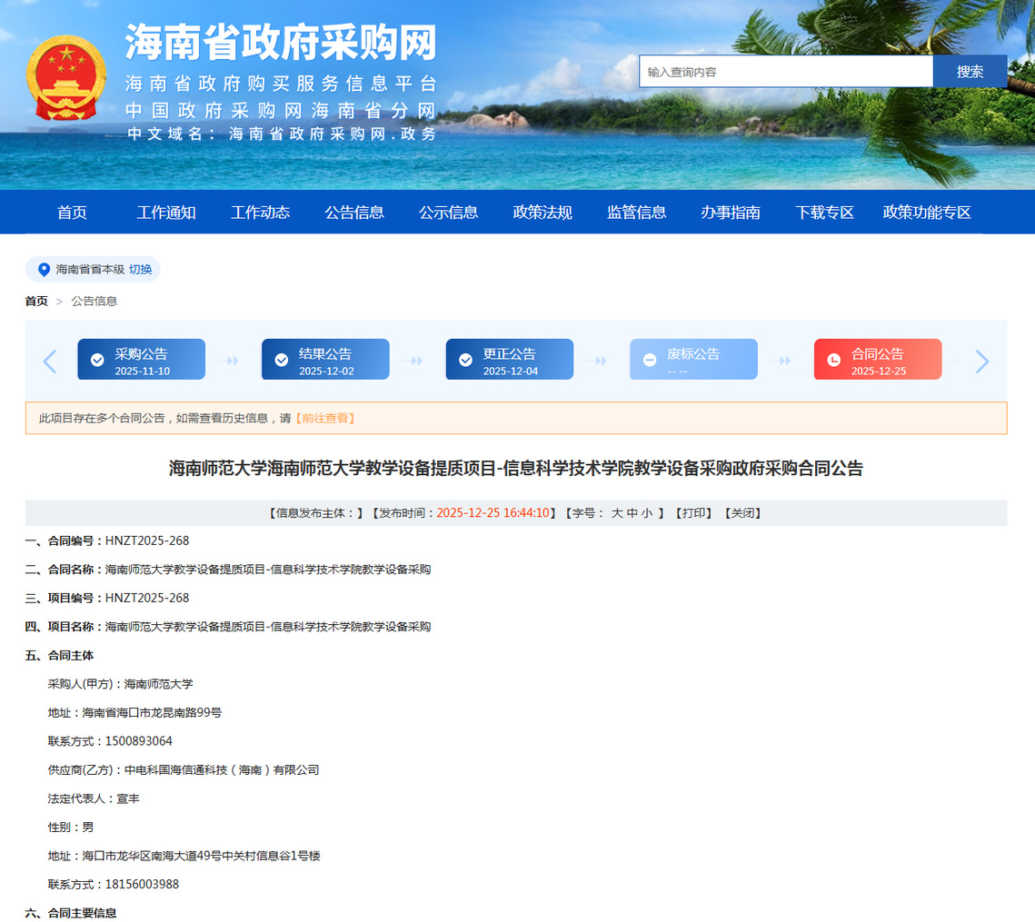Click the national emblem logo
This screenshot has height=922, width=1035.
[x=66, y=78]
